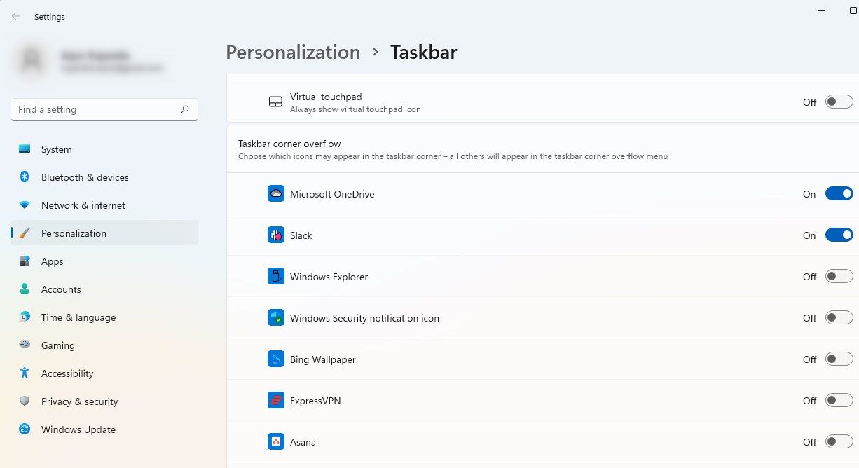The width and height of the screenshot is (859, 468).
Task: Click the Windows Explorer USB icon
Action: click(275, 277)
